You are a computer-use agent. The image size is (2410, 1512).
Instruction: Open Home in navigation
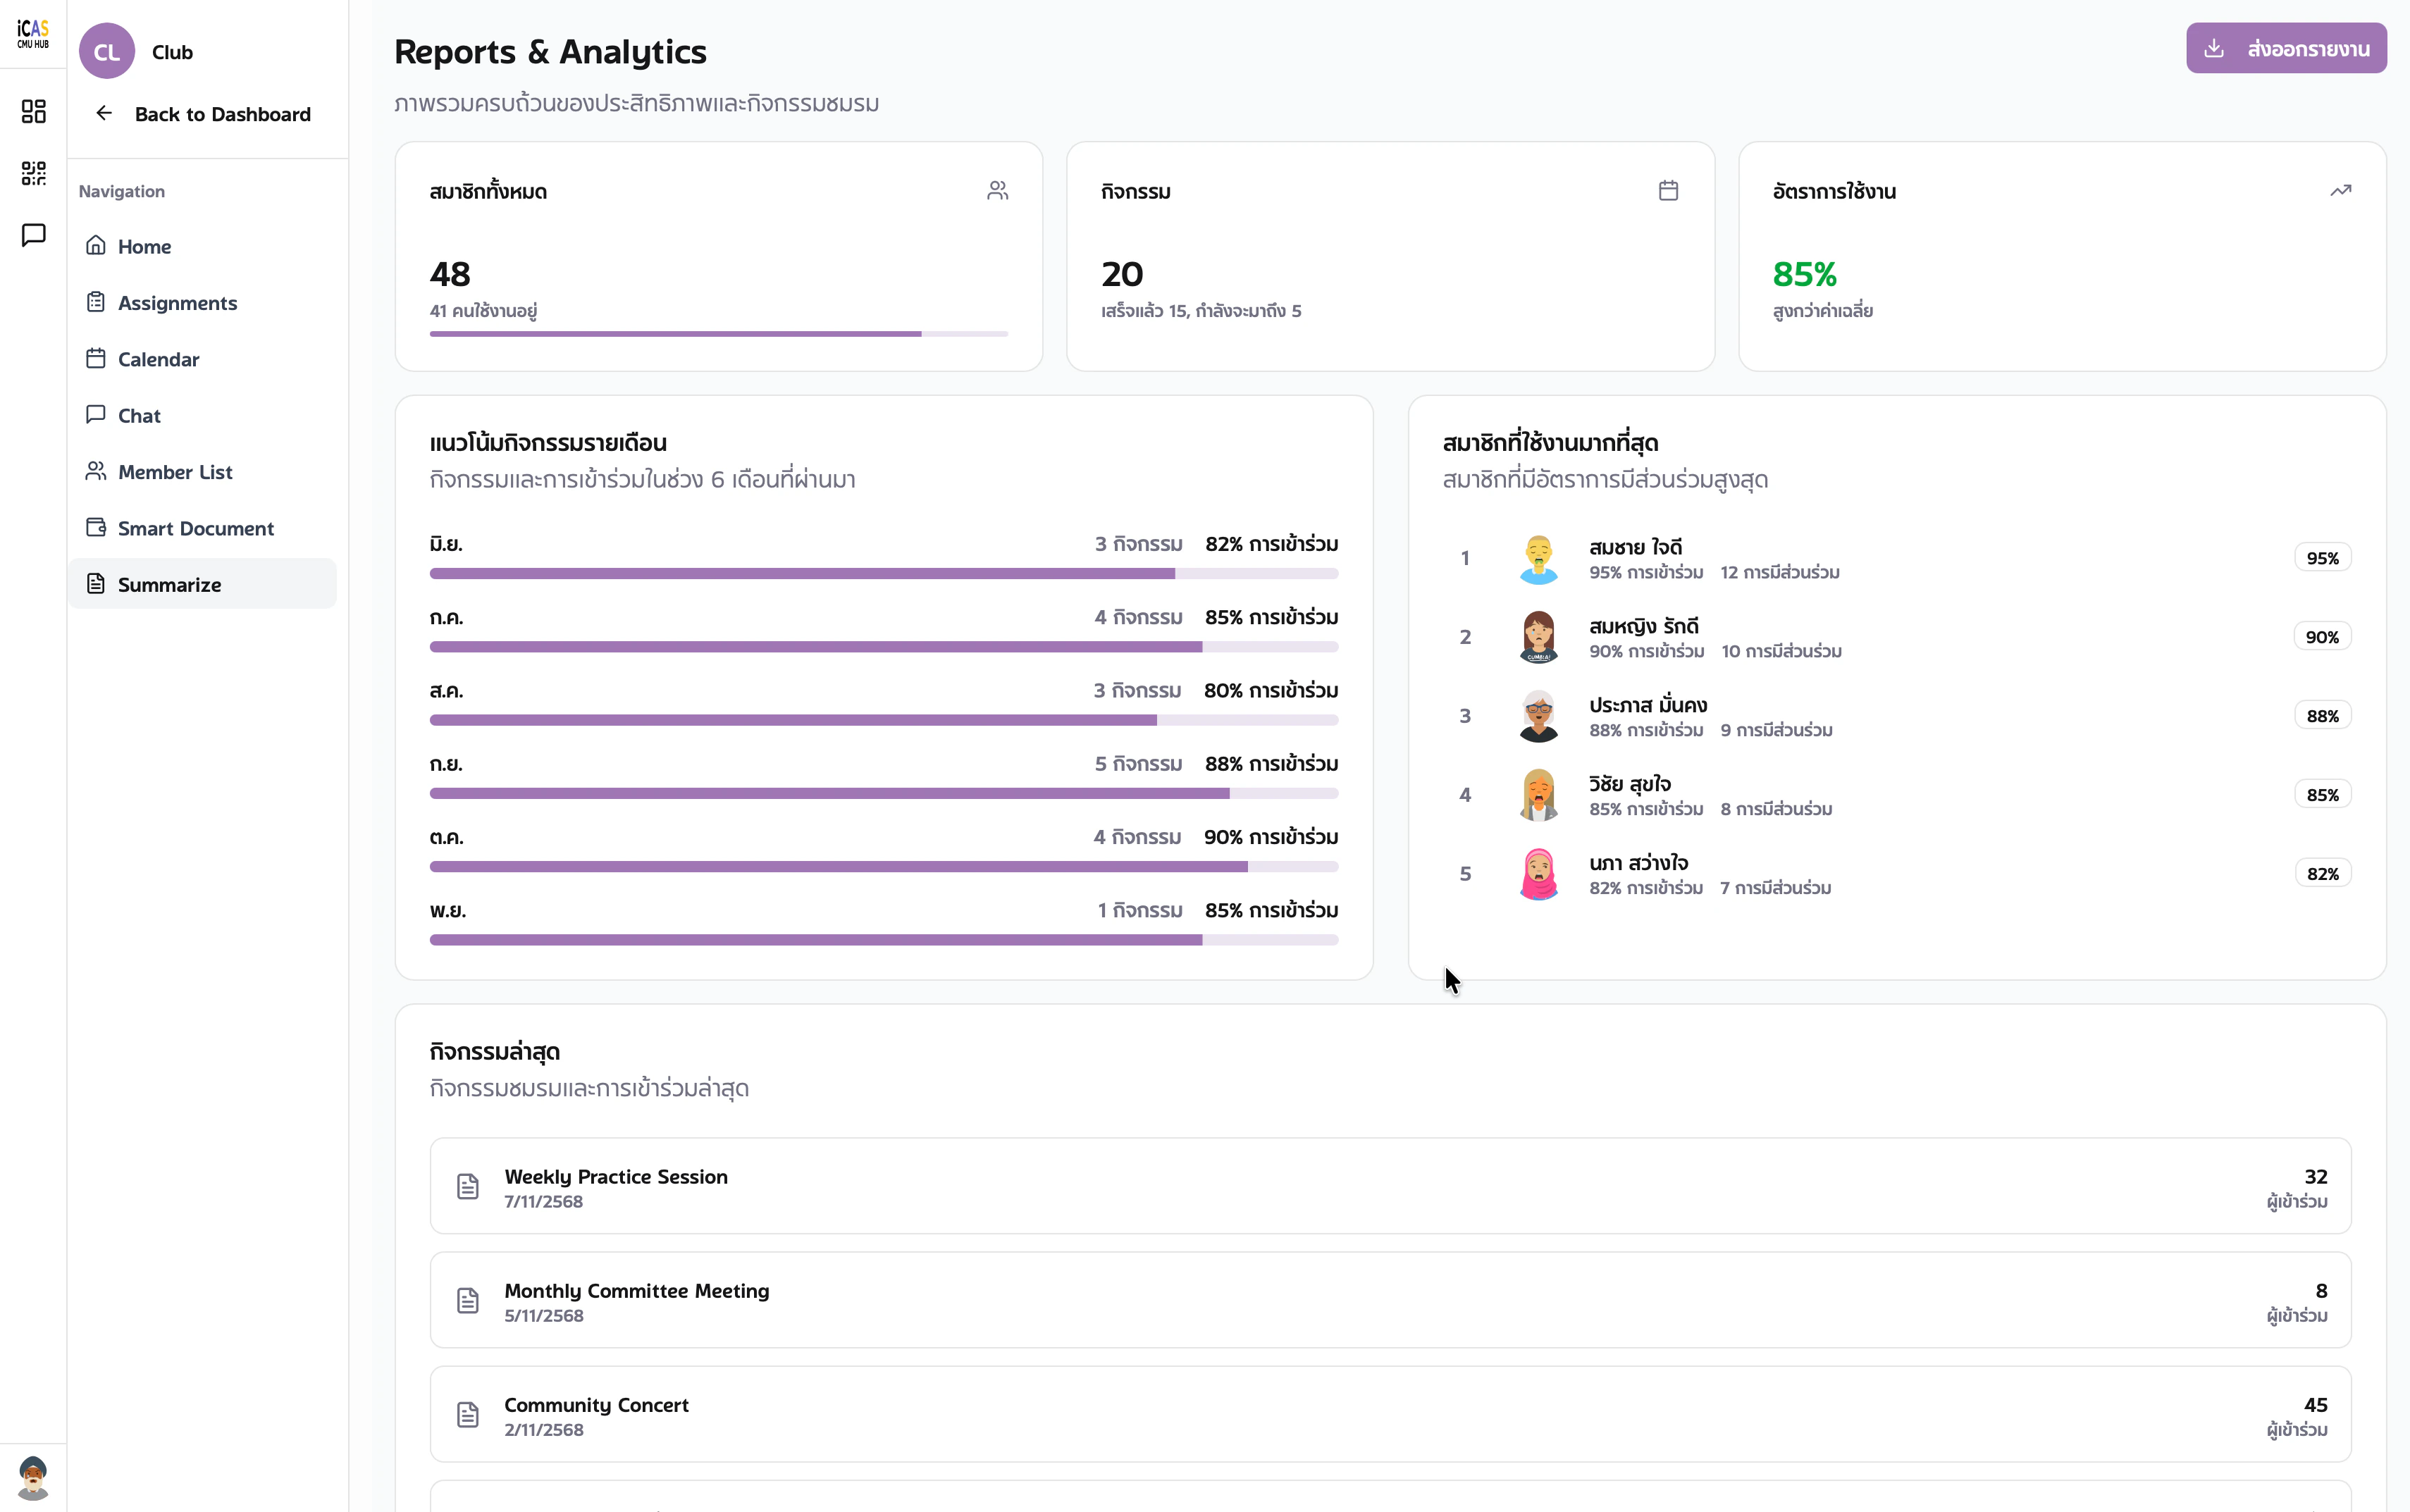click(202, 246)
